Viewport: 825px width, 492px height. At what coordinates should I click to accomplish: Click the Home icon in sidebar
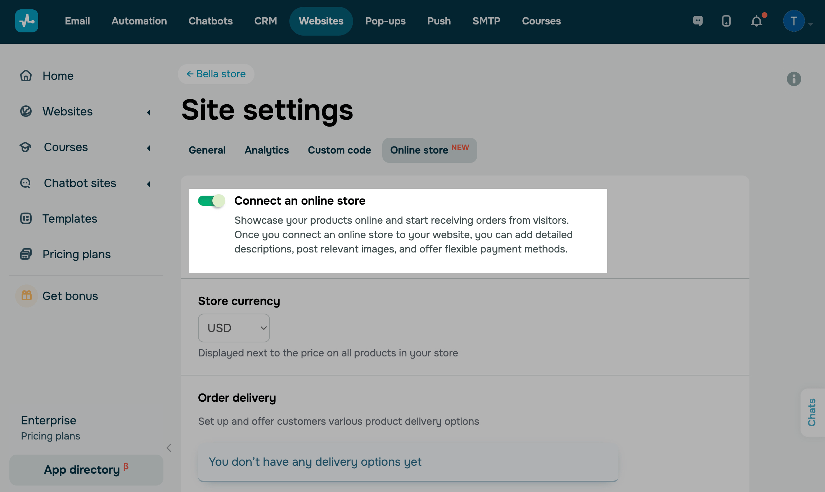[x=26, y=76]
